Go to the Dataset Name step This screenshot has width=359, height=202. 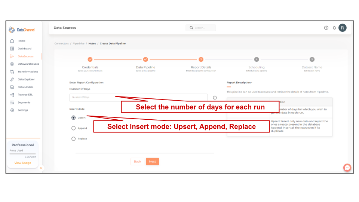tap(312, 59)
